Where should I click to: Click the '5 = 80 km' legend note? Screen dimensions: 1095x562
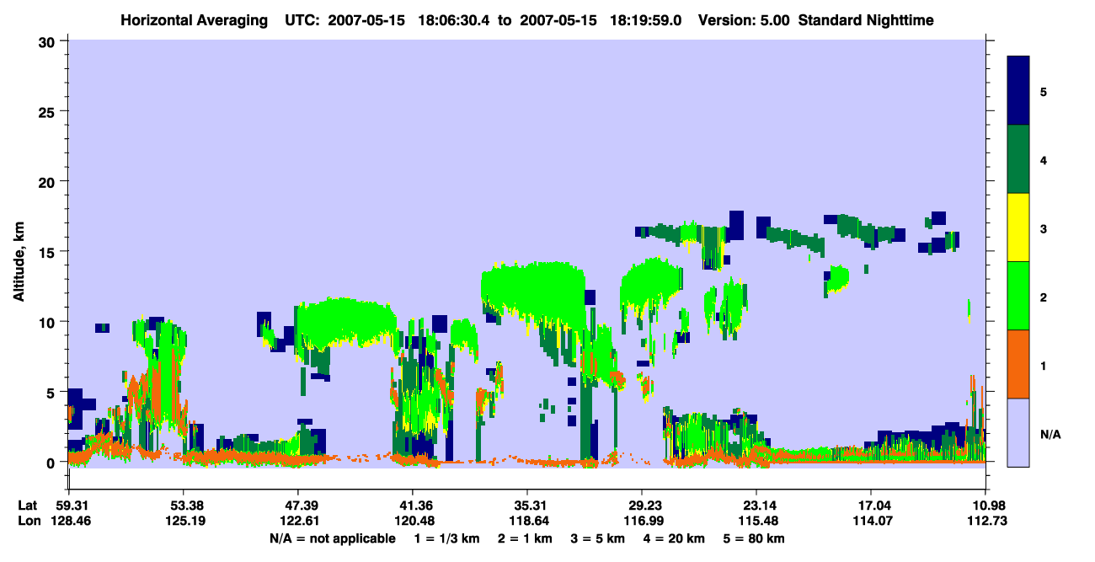(755, 538)
